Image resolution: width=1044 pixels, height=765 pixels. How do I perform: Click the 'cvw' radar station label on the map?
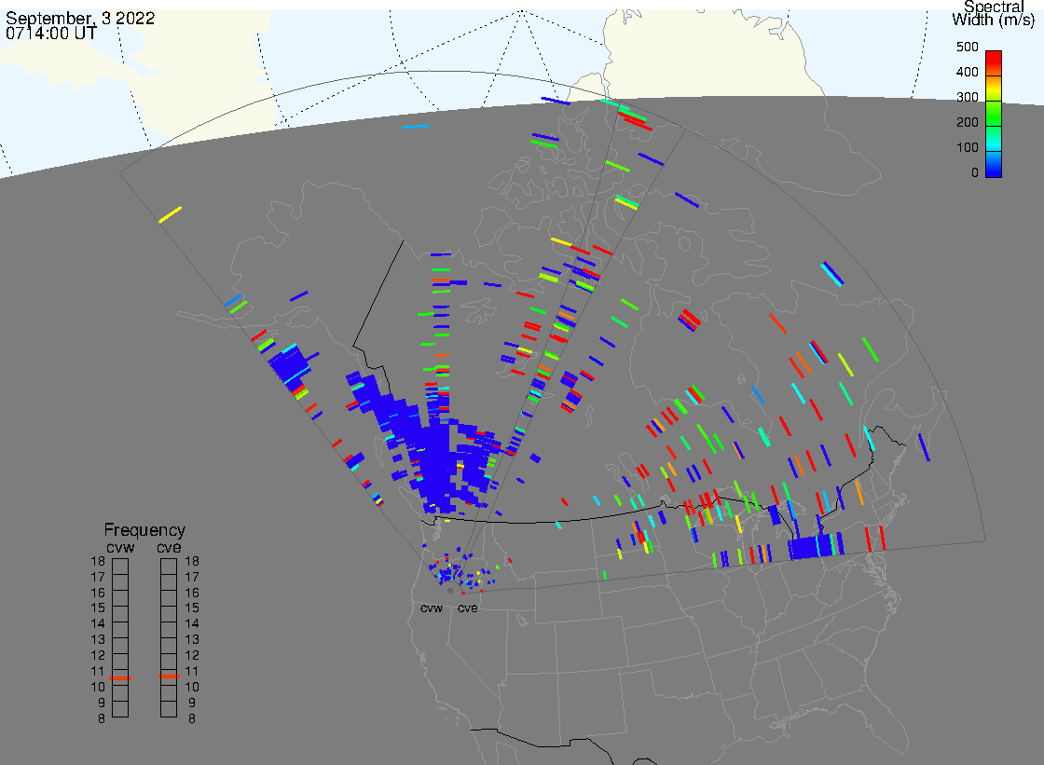point(432,608)
